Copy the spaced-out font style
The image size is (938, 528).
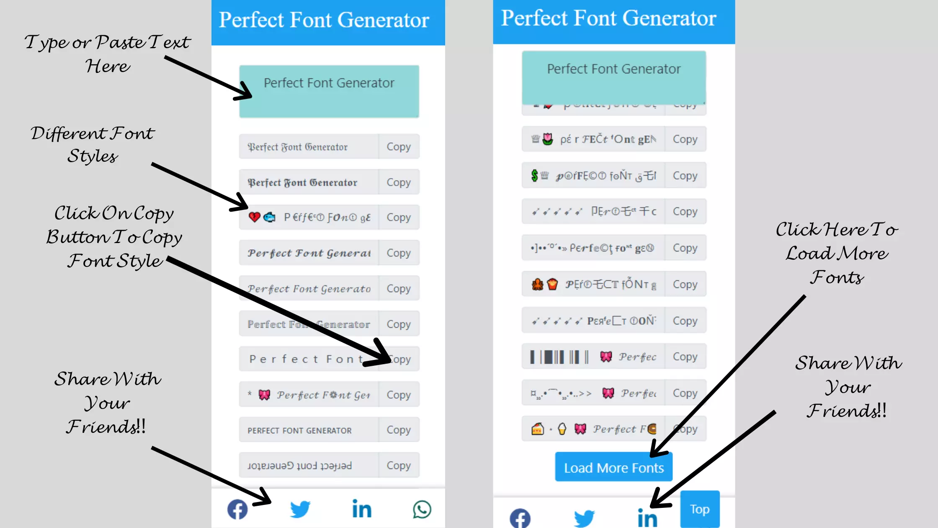[x=399, y=359]
